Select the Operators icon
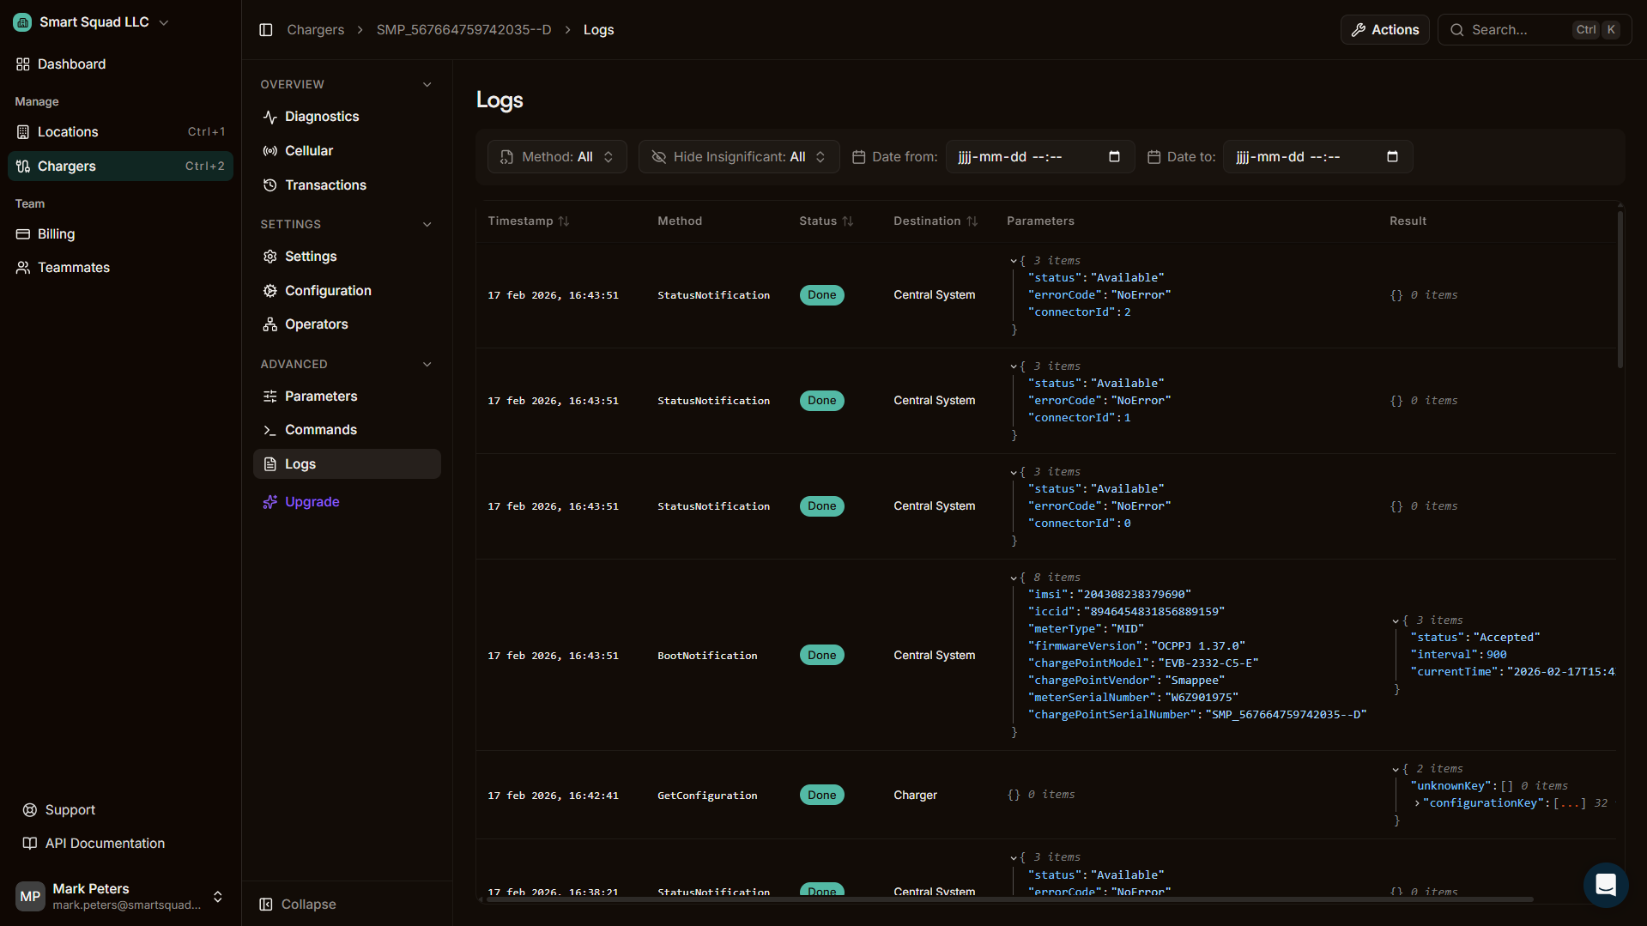Image resolution: width=1647 pixels, height=926 pixels. pyautogui.click(x=269, y=324)
